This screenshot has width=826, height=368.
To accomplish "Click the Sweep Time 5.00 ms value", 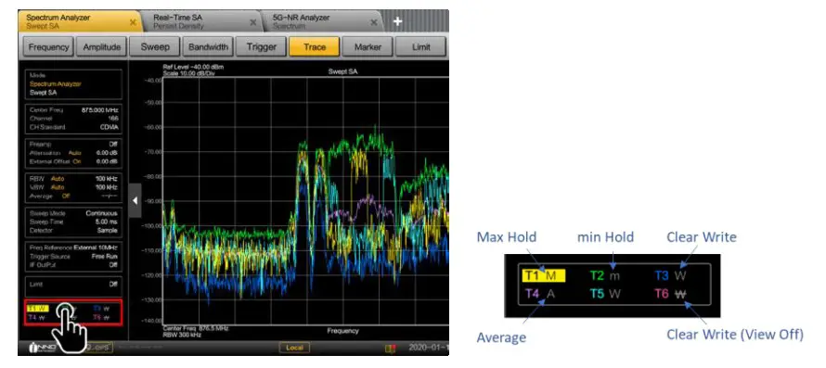I will (107, 222).
